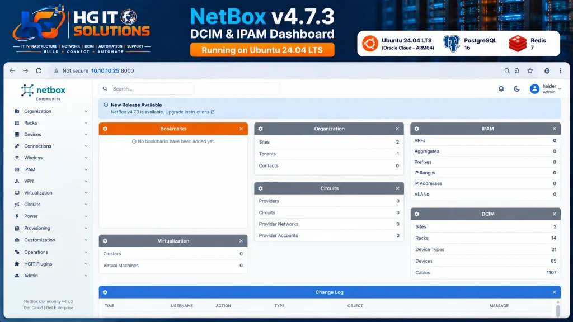Click the browser back arrow

click(x=12, y=70)
